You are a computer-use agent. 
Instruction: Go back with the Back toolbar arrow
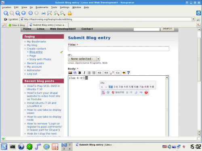click(6, 13)
